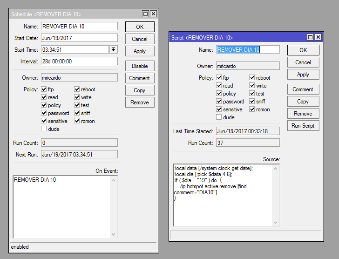Click the Last Time Started value field
This screenshot has height=259, width=339.
[248, 131]
